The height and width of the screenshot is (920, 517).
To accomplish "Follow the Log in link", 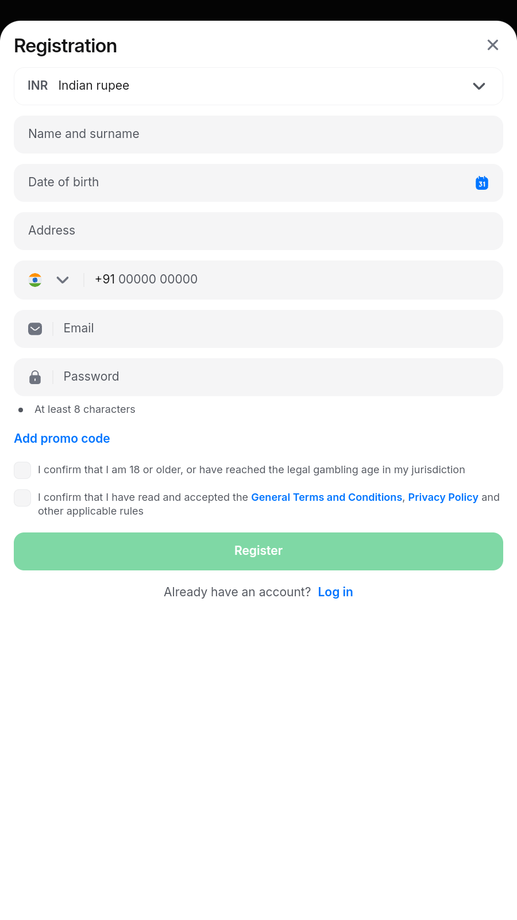I will 335,592.
